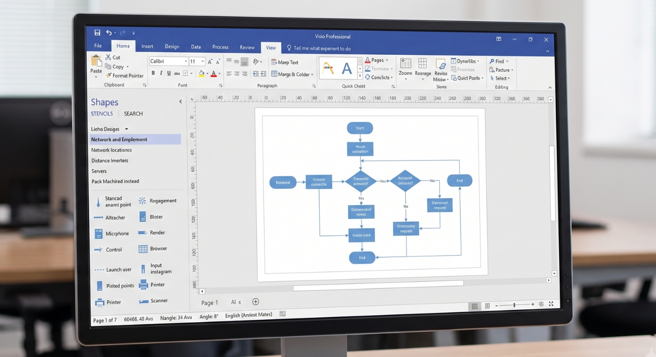Image resolution: width=656 pixels, height=357 pixels.
Task: Select the Altracher shape
Action: [110, 217]
